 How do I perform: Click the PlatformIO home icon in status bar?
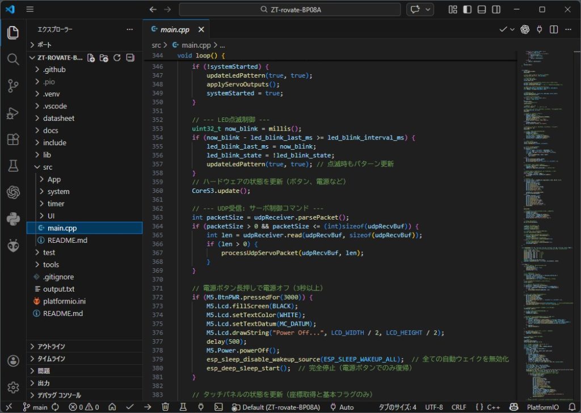[x=112, y=407]
